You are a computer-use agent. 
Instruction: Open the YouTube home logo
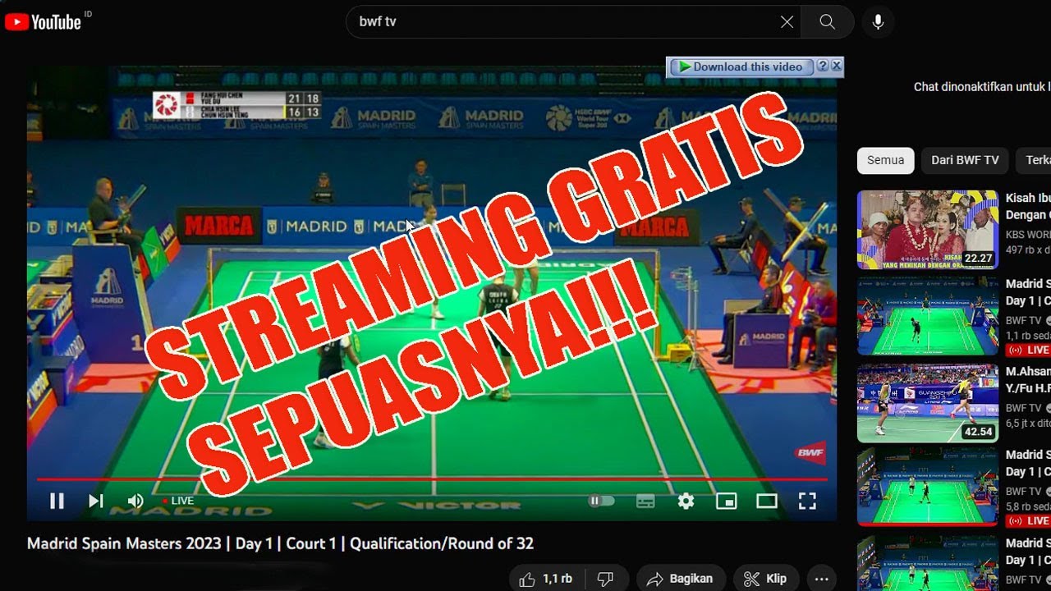[x=43, y=22]
